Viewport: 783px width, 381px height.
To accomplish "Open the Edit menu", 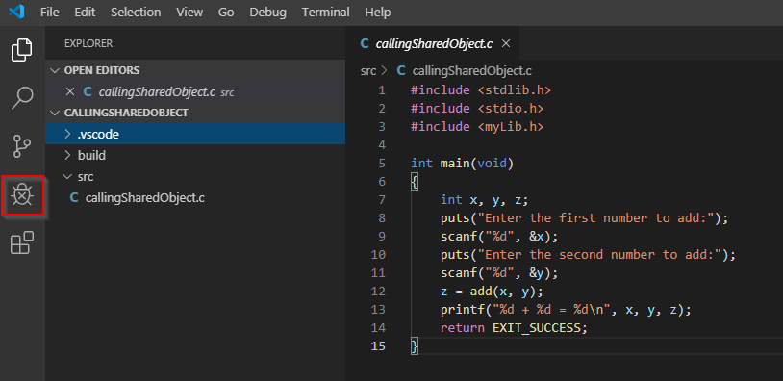I will point(85,12).
